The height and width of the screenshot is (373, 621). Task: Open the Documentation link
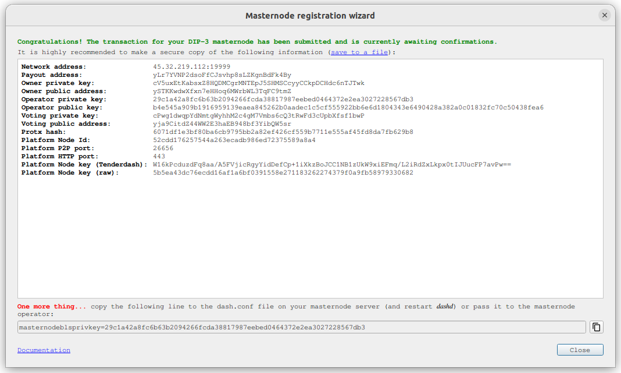click(x=44, y=350)
